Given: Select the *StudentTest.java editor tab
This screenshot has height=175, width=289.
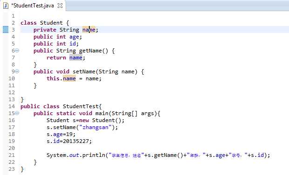Looking at the screenshot, I should pos(33,6).
